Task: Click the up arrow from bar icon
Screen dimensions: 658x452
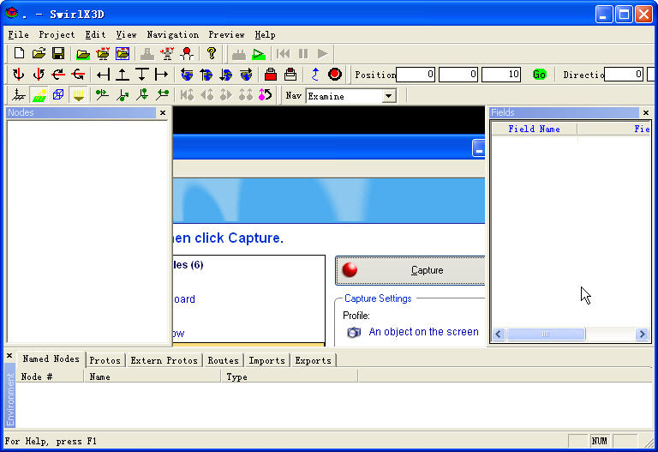Action: coord(123,75)
